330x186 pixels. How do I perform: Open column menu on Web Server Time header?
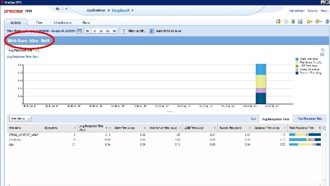tap(180, 128)
